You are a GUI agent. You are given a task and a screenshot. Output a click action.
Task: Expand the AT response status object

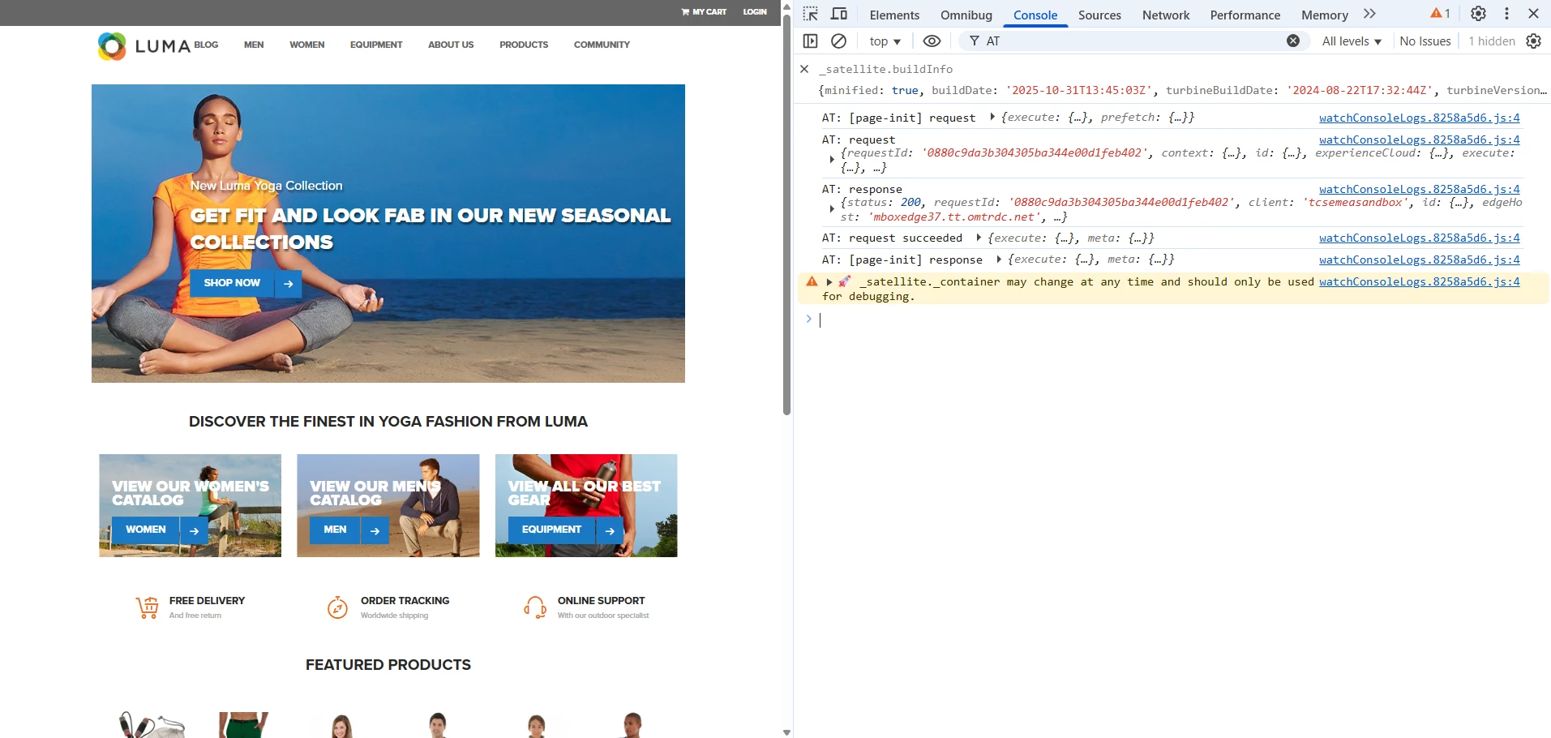pos(832,209)
